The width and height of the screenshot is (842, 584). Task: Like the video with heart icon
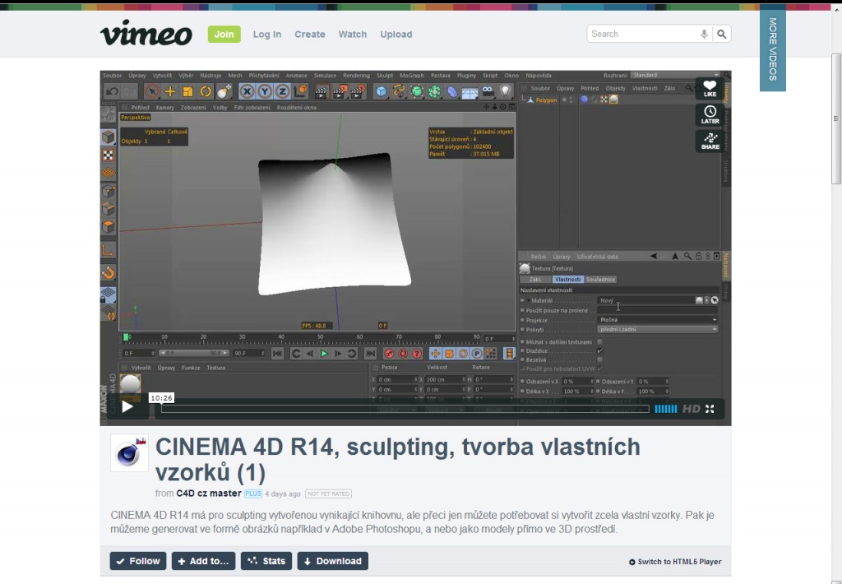pyautogui.click(x=710, y=89)
